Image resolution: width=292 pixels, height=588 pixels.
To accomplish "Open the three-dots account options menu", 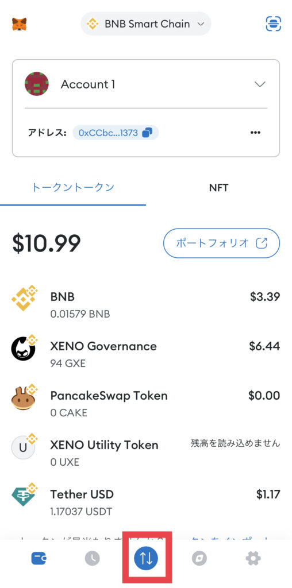I will click(x=255, y=133).
